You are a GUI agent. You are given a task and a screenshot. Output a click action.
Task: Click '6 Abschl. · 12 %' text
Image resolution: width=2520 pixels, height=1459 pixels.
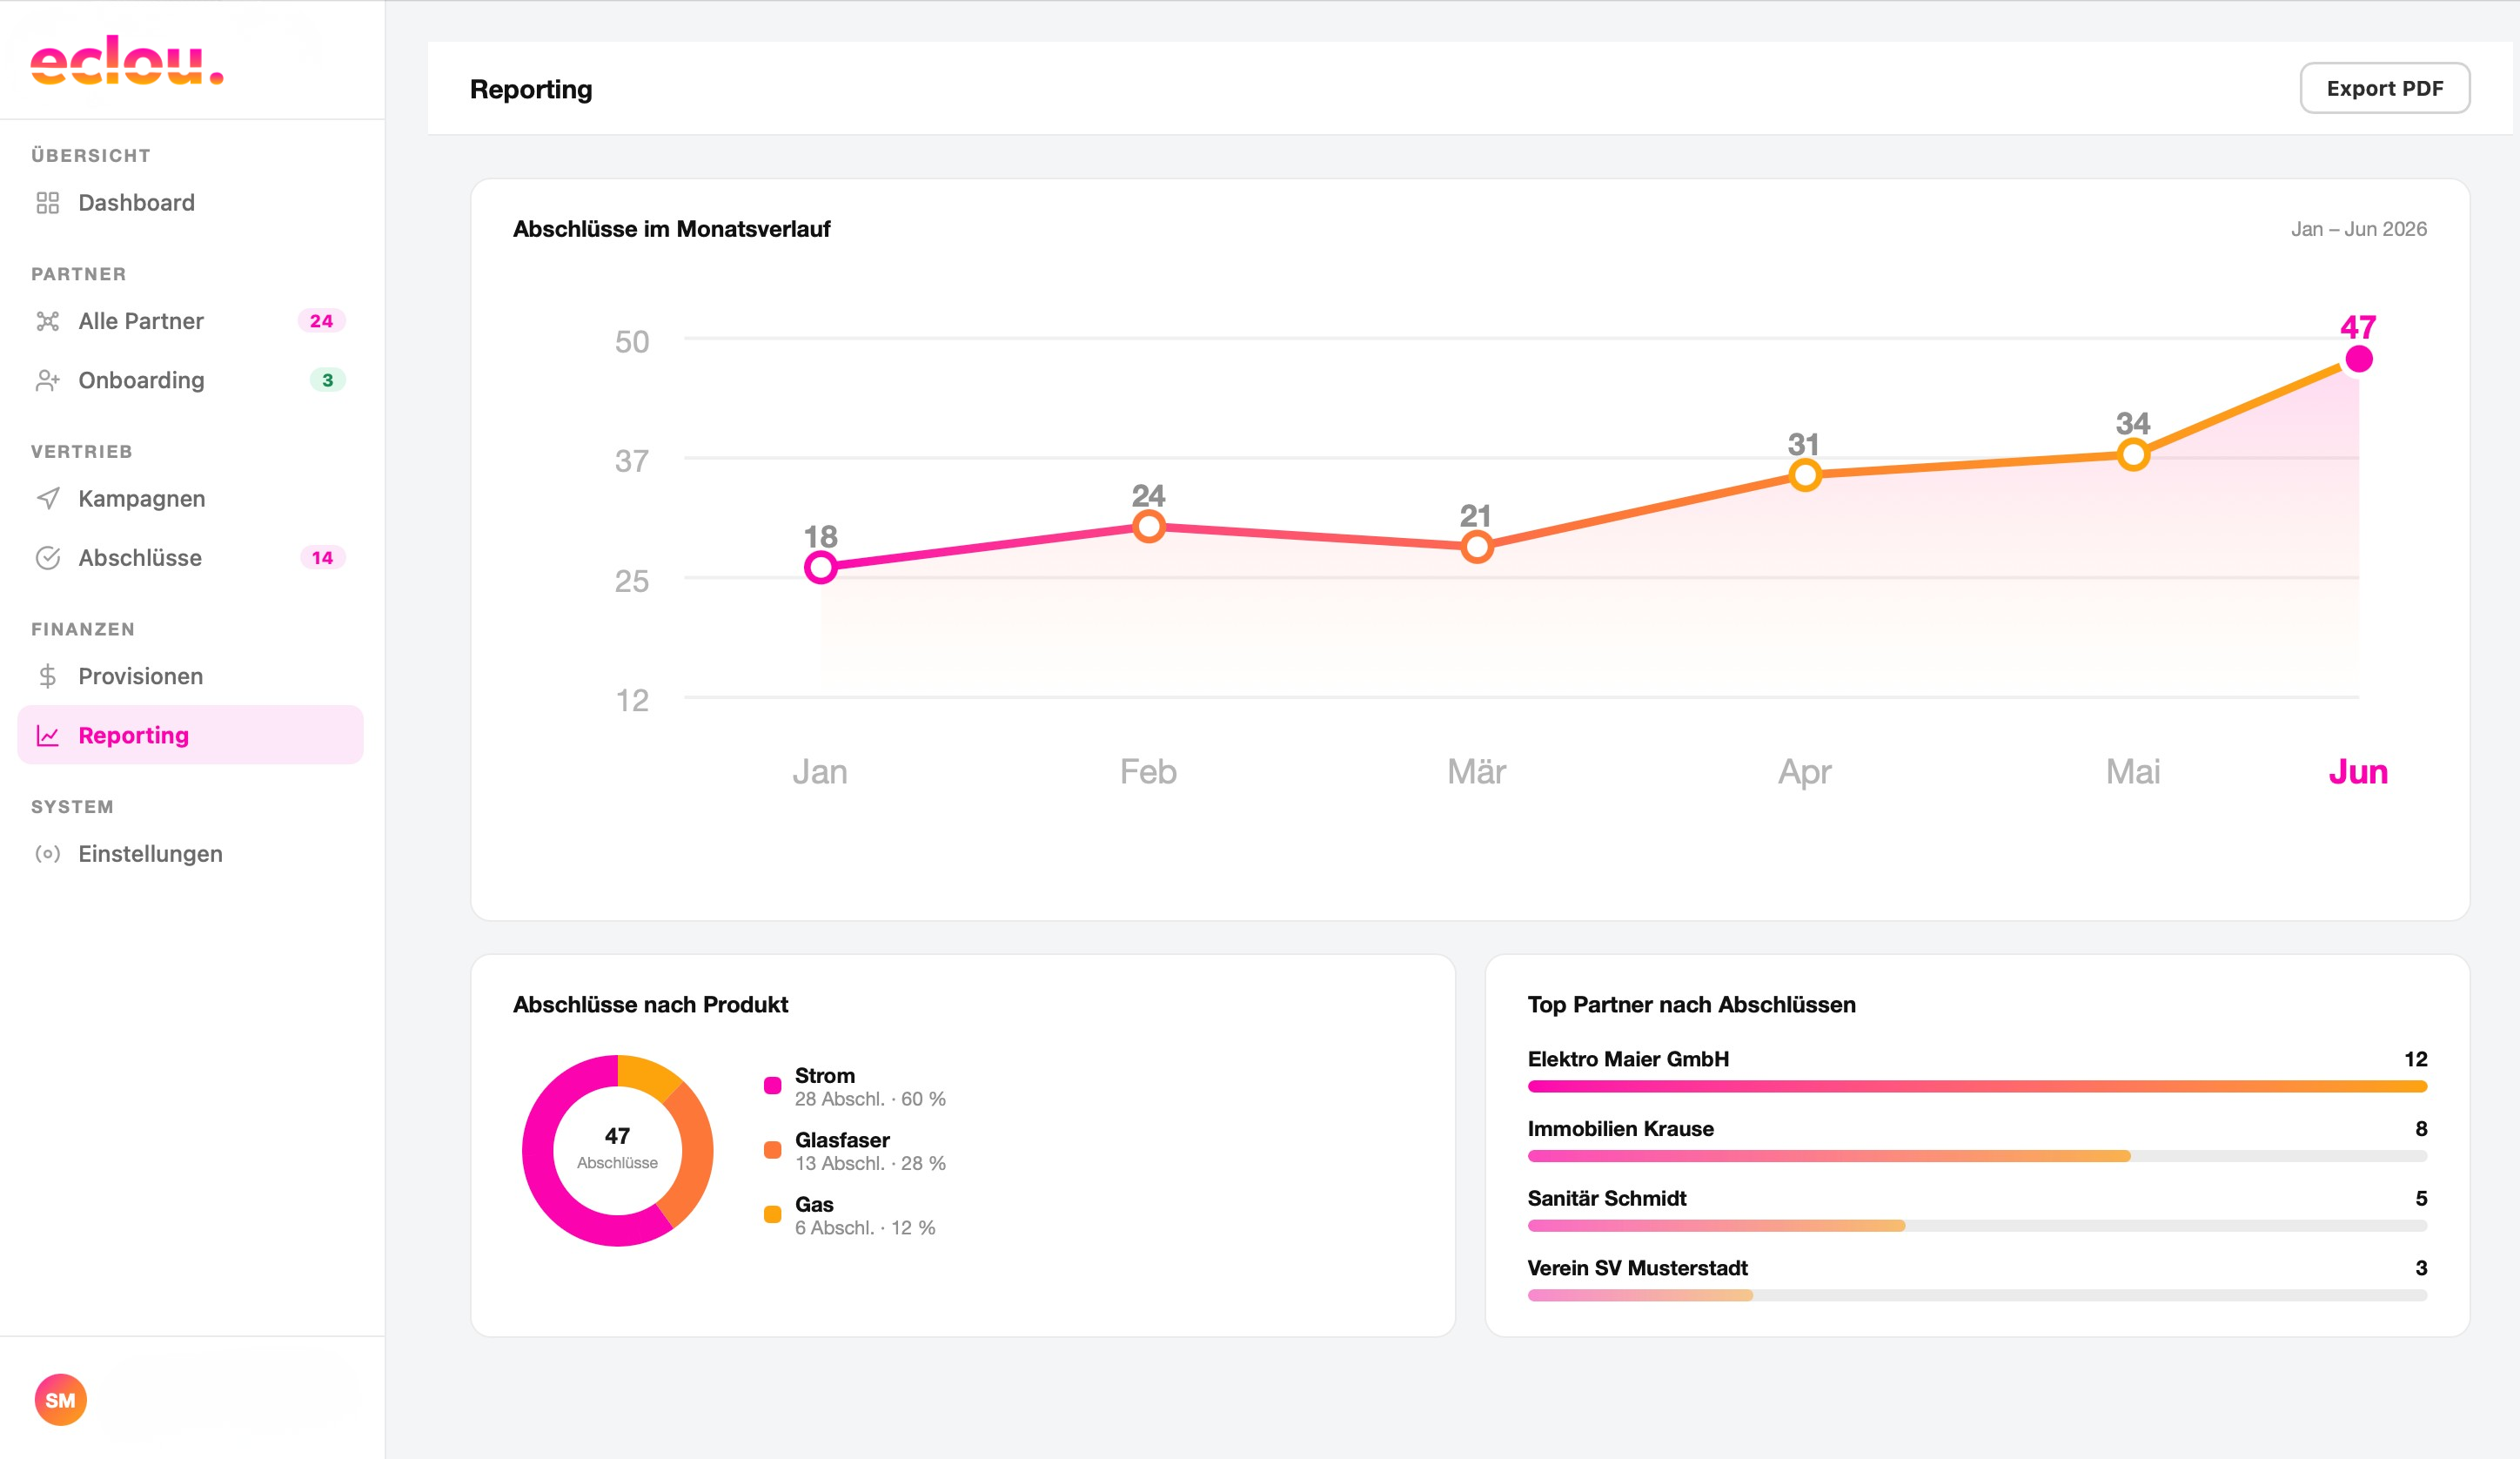[865, 1227]
